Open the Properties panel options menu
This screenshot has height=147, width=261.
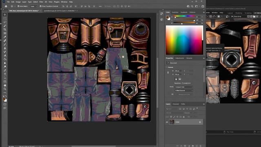[204, 58]
